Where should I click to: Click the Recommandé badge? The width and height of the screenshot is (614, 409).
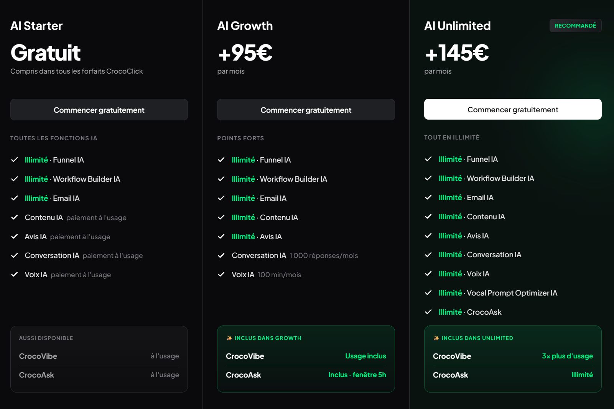coord(575,26)
